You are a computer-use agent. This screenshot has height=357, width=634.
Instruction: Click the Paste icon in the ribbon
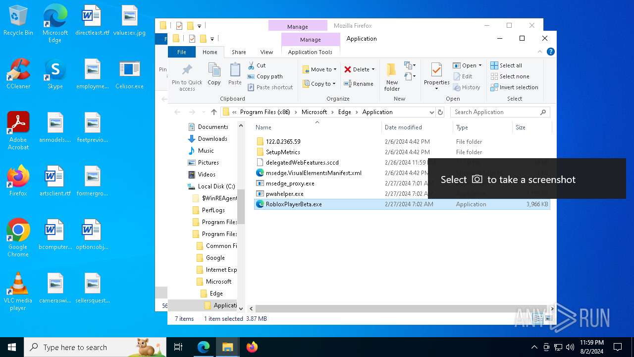235,74
